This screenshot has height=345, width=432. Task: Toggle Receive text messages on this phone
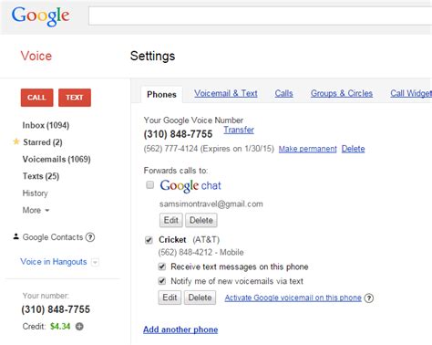click(x=162, y=267)
